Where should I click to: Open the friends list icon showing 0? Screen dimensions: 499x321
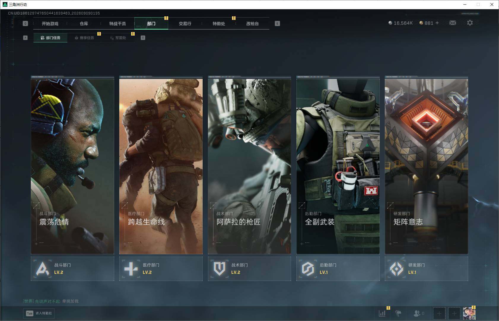[419, 313]
